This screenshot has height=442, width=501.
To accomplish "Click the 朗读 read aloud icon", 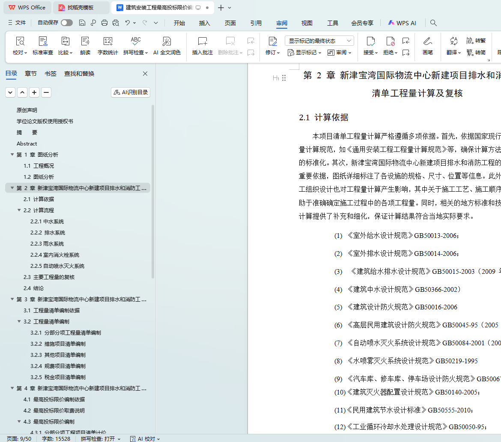I will [85, 42].
